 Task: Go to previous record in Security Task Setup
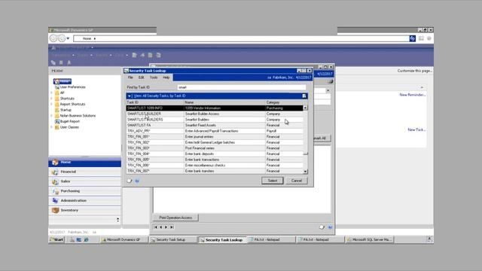tap(160, 227)
